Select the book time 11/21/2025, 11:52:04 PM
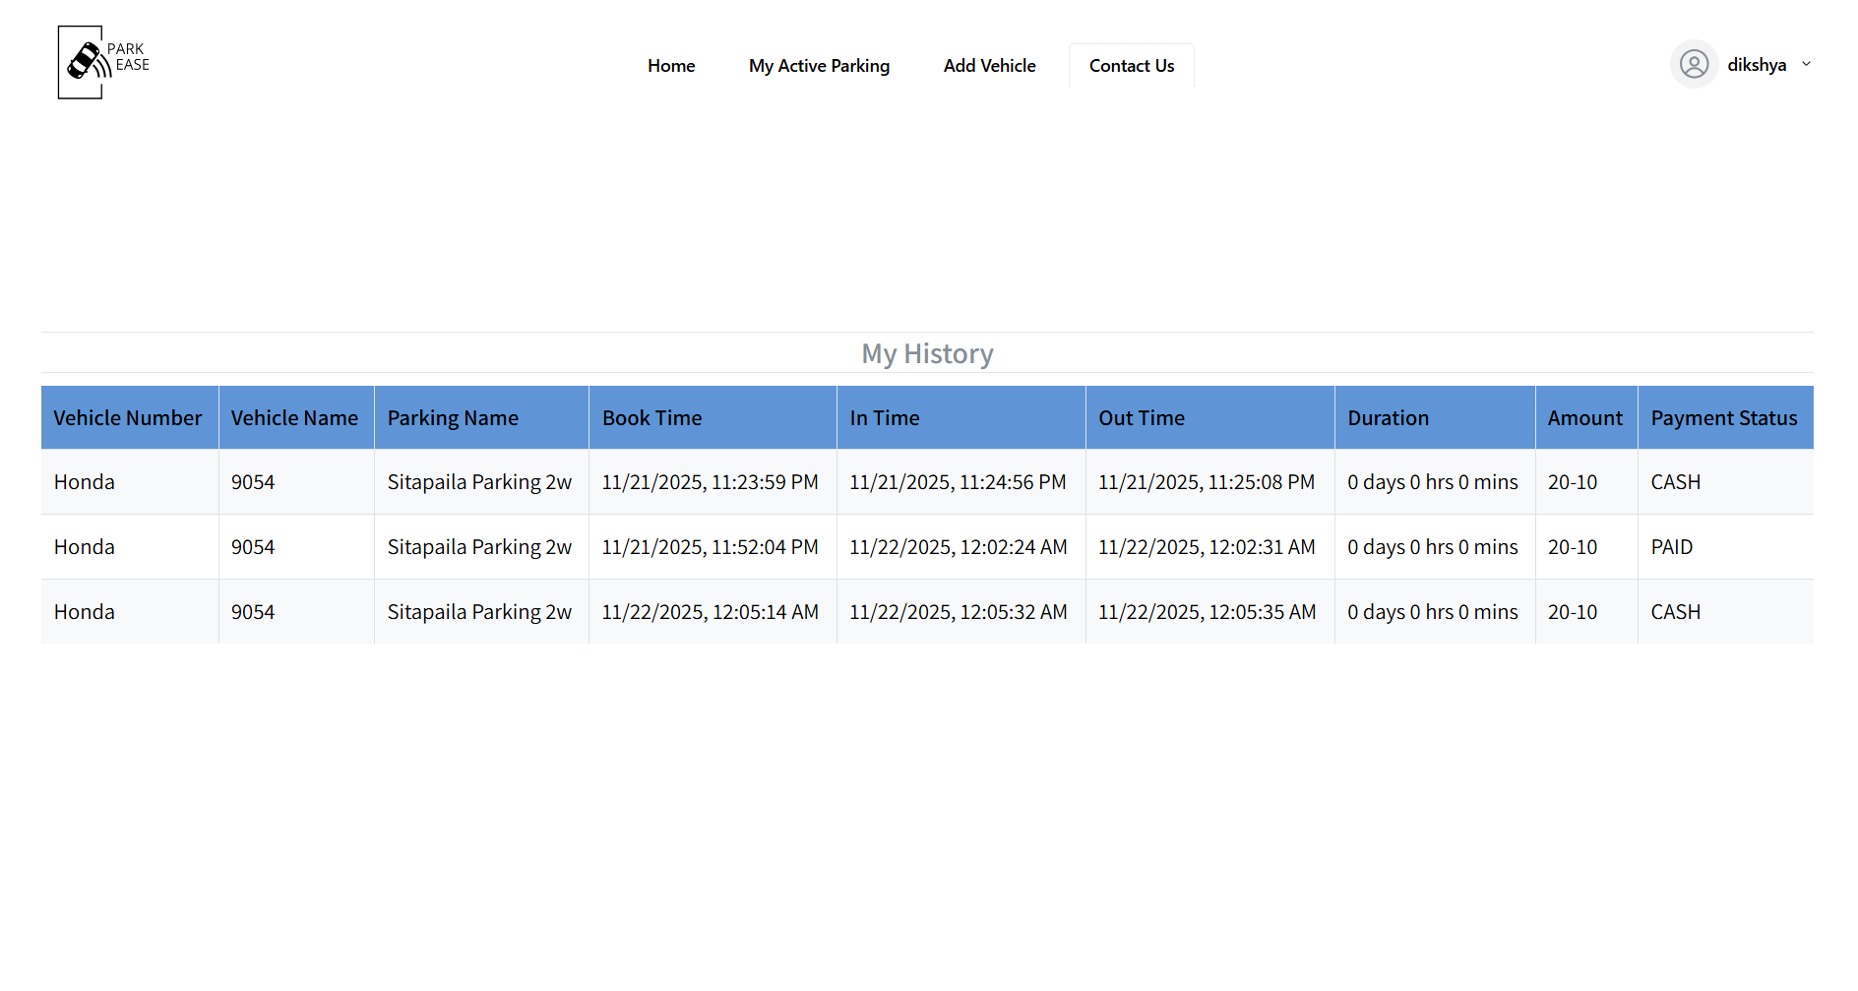1858x991 pixels. (x=710, y=547)
